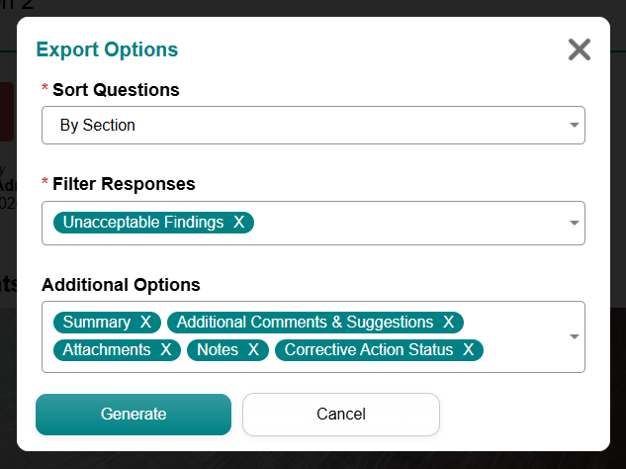Expand the Filter Responses dropdown arrow
The height and width of the screenshot is (469, 626).
pyautogui.click(x=575, y=223)
